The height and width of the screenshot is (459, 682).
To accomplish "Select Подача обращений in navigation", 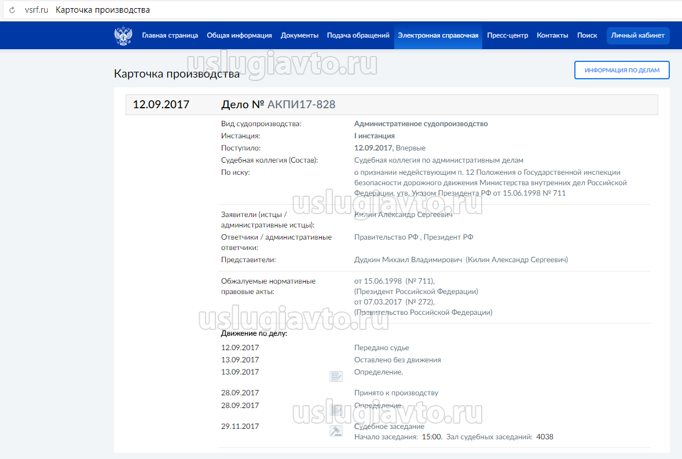I will (x=358, y=35).
